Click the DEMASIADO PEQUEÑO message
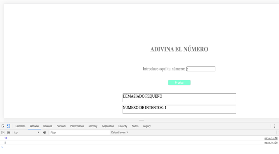 tap(142, 96)
